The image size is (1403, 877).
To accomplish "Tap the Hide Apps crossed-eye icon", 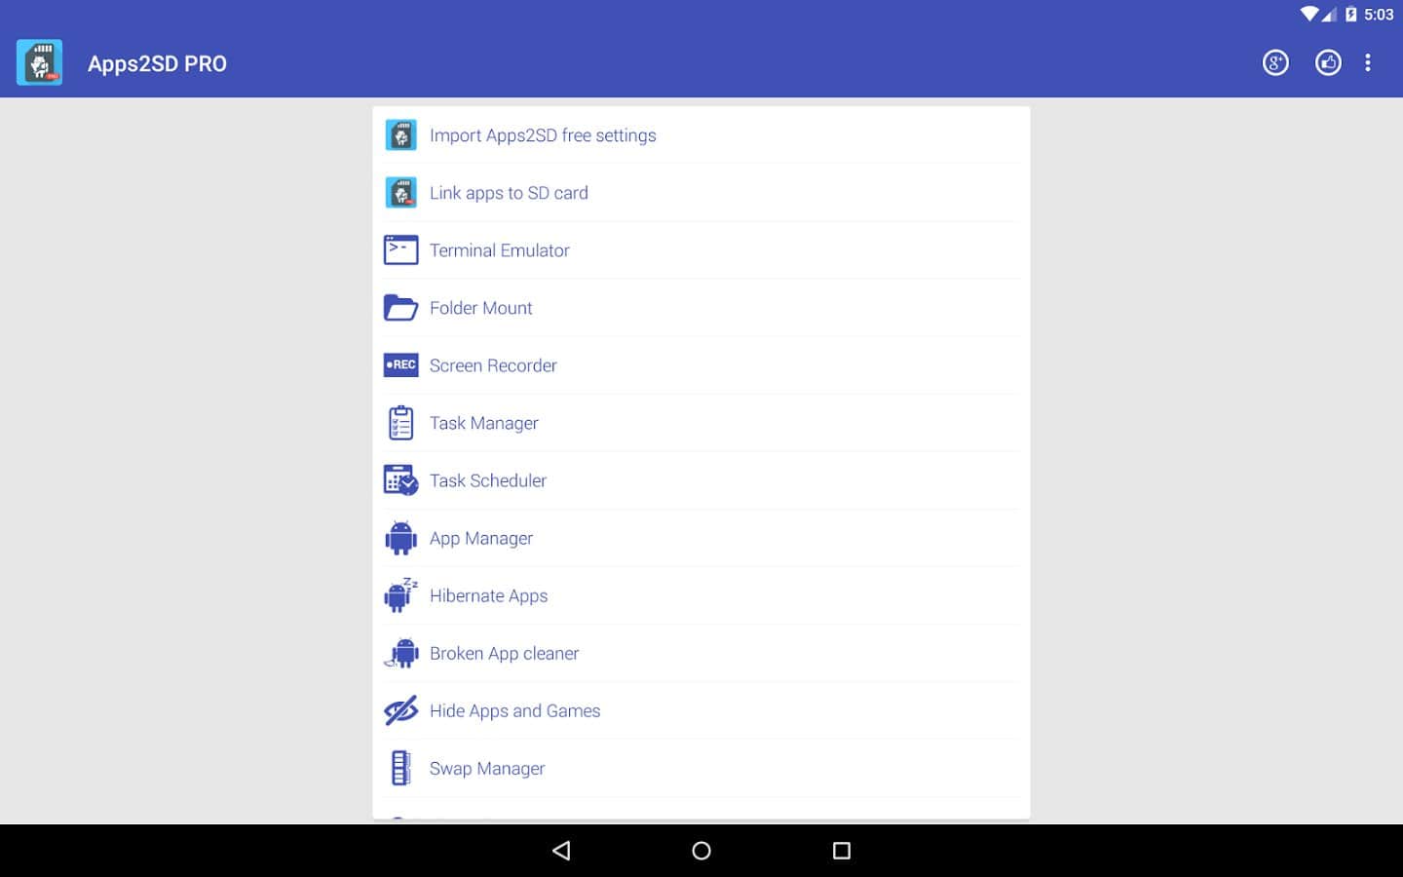I will pyautogui.click(x=400, y=710).
